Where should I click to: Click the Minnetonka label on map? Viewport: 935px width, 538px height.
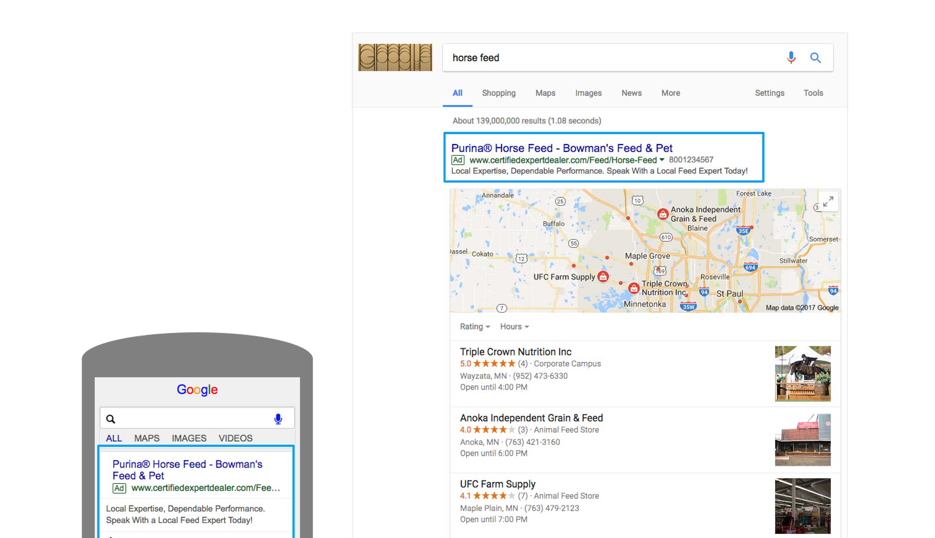click(x=644, y=304)
